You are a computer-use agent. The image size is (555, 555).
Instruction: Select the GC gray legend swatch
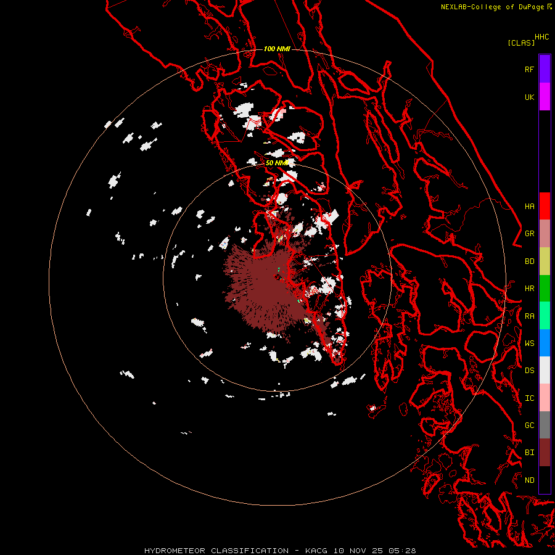(545, 425)
